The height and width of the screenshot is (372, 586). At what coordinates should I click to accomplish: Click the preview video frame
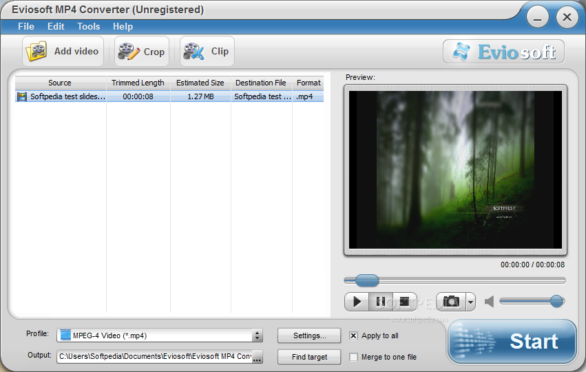click(x=455, y=169)
